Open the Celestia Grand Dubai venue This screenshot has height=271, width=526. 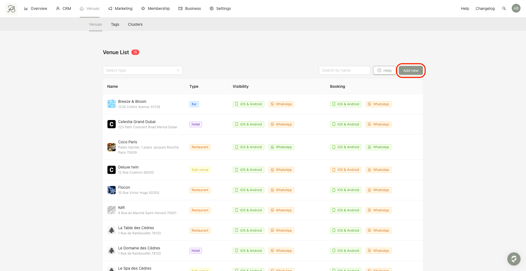pos(137,122)
